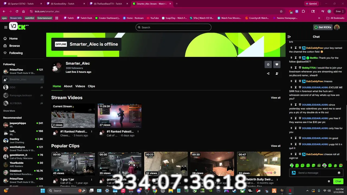This screenshot has height=195, width=347.
Task: Open Odablock recommended channel
Action: point(23,173)
